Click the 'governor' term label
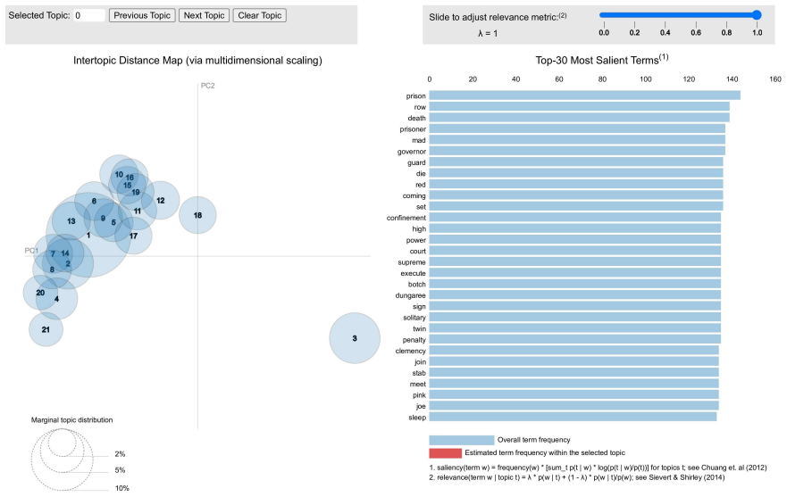The image size is (787, 497). [x=412, y=152]
